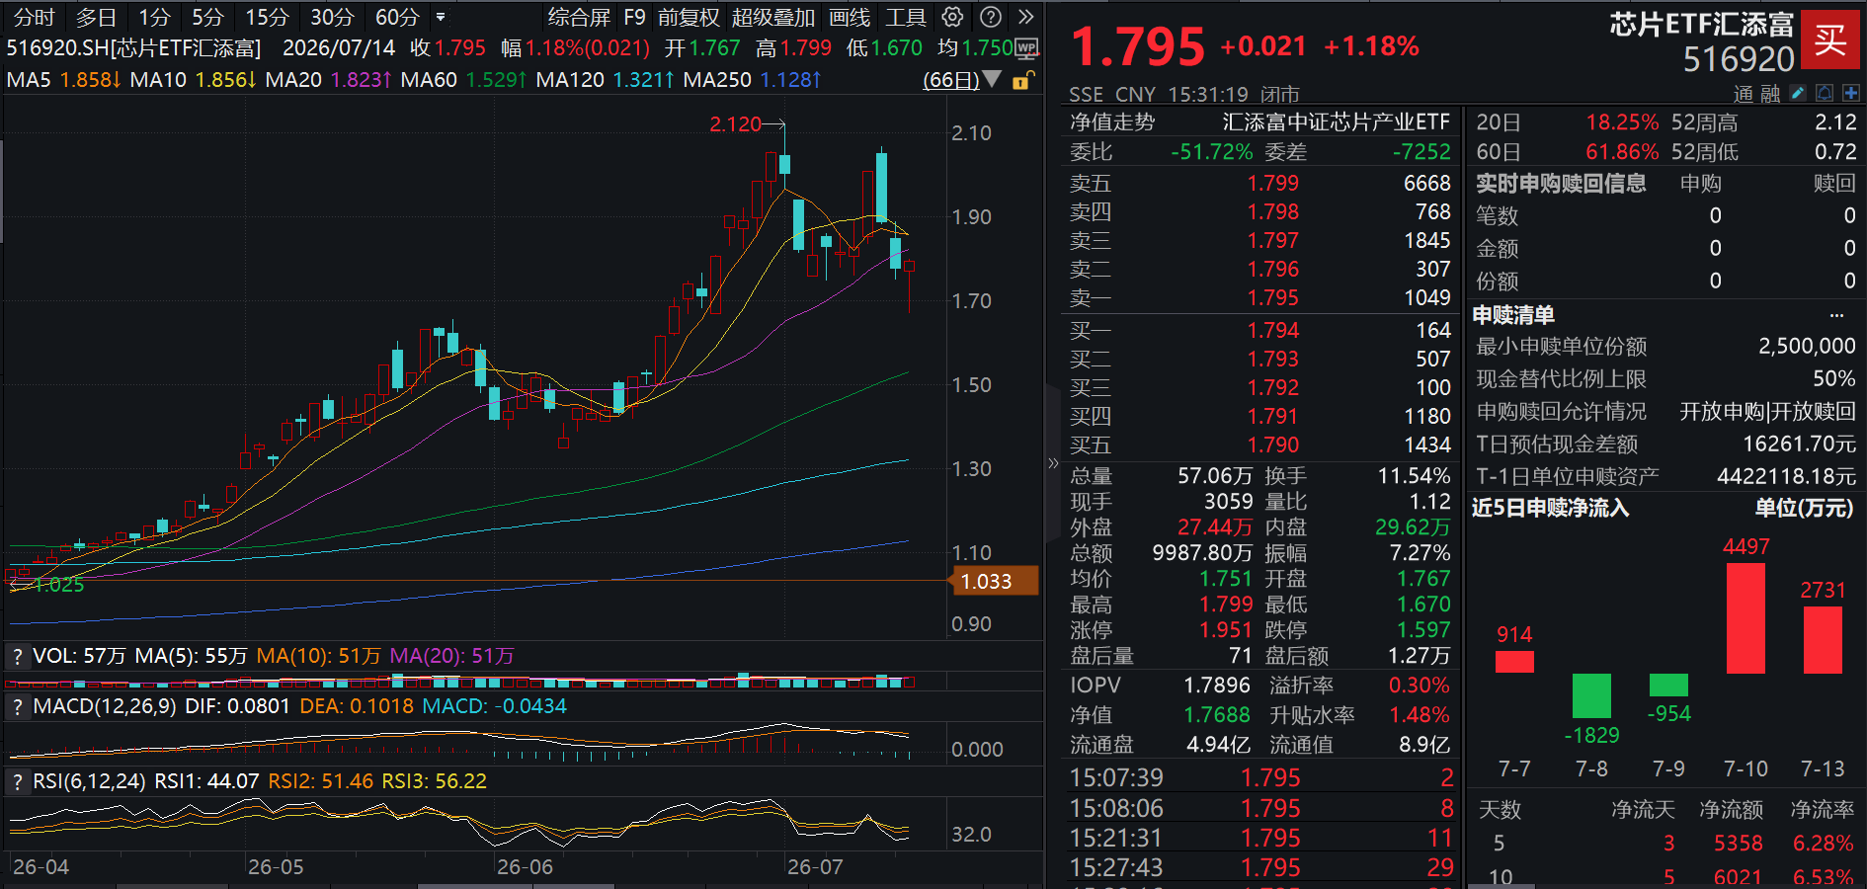Add stock to watchlist plus icon
Viewport: 1867px width, 889px height.
pyautogui.click(x=1850, y=93)
